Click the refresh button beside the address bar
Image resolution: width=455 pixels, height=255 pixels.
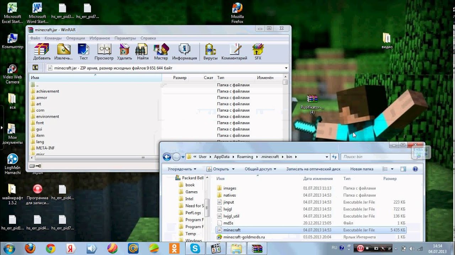(334, 157)
